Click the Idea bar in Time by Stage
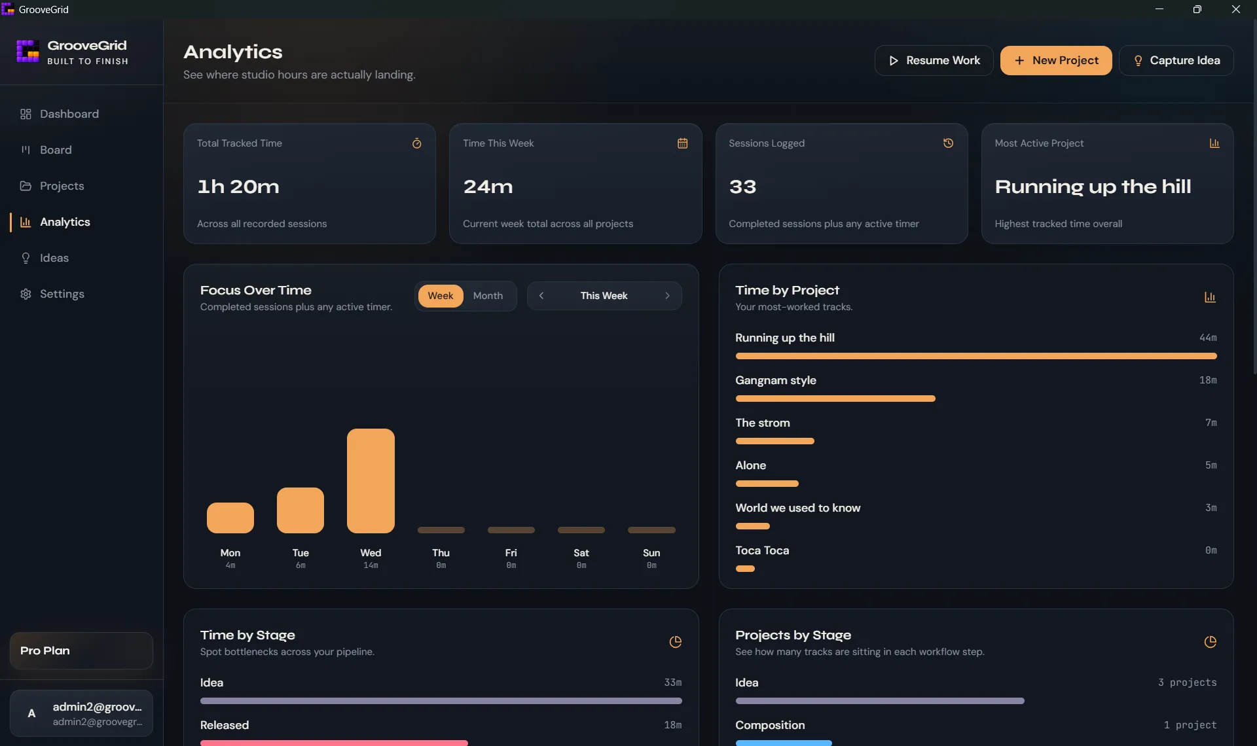 (441, 701)
